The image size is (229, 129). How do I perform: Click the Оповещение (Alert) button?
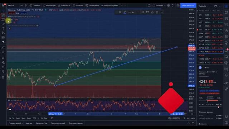pos(92,5)
